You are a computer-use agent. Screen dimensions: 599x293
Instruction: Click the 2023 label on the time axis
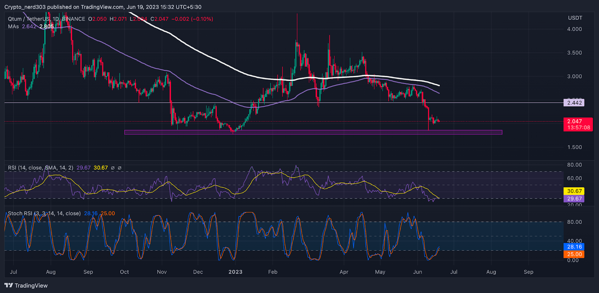(x=235, y=272)
